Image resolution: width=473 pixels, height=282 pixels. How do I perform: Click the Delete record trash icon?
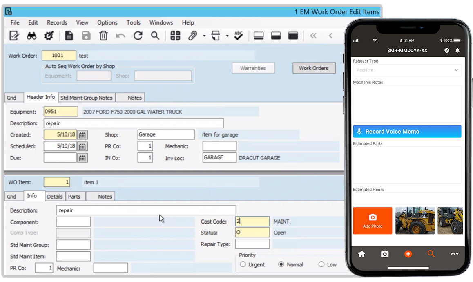coord(103,36)
